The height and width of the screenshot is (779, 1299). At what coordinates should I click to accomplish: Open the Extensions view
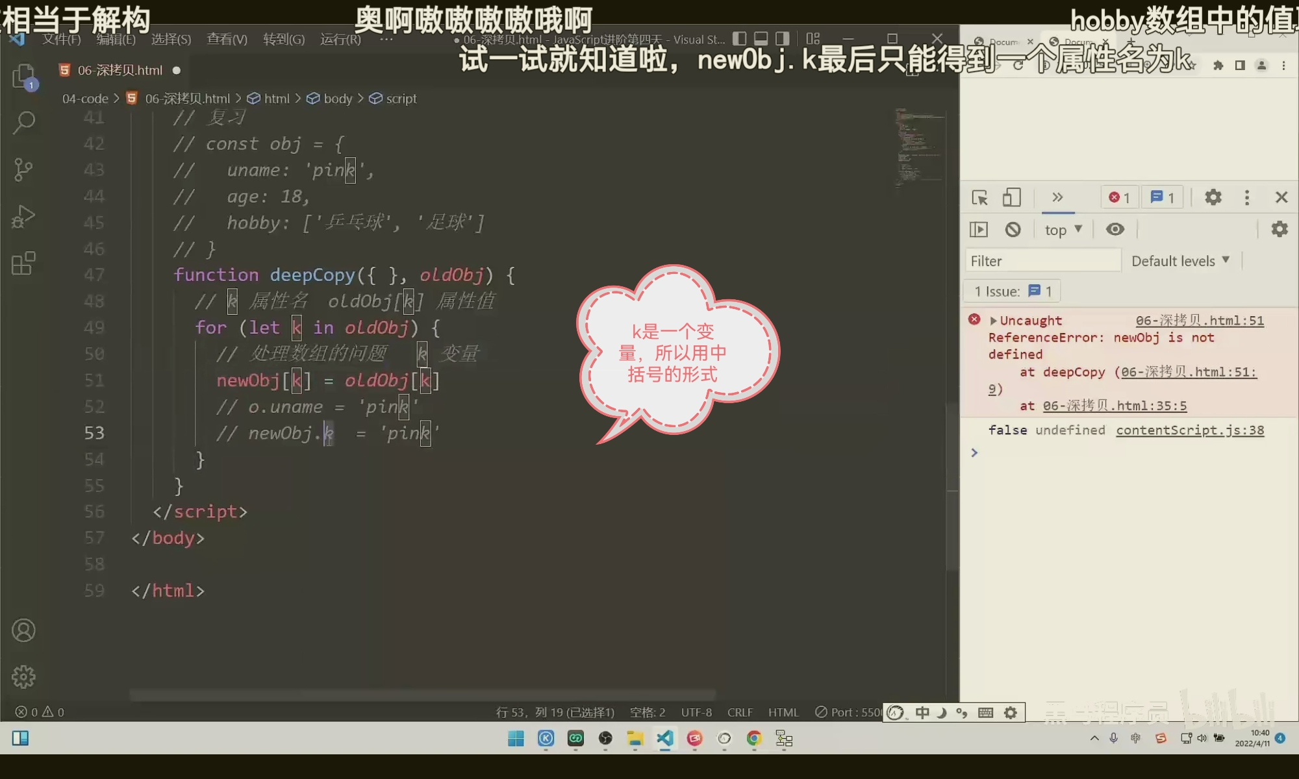[24, 264]
